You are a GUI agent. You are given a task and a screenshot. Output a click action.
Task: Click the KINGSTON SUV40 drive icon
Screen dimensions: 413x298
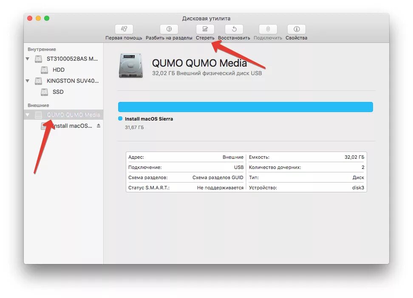point(39,81)
